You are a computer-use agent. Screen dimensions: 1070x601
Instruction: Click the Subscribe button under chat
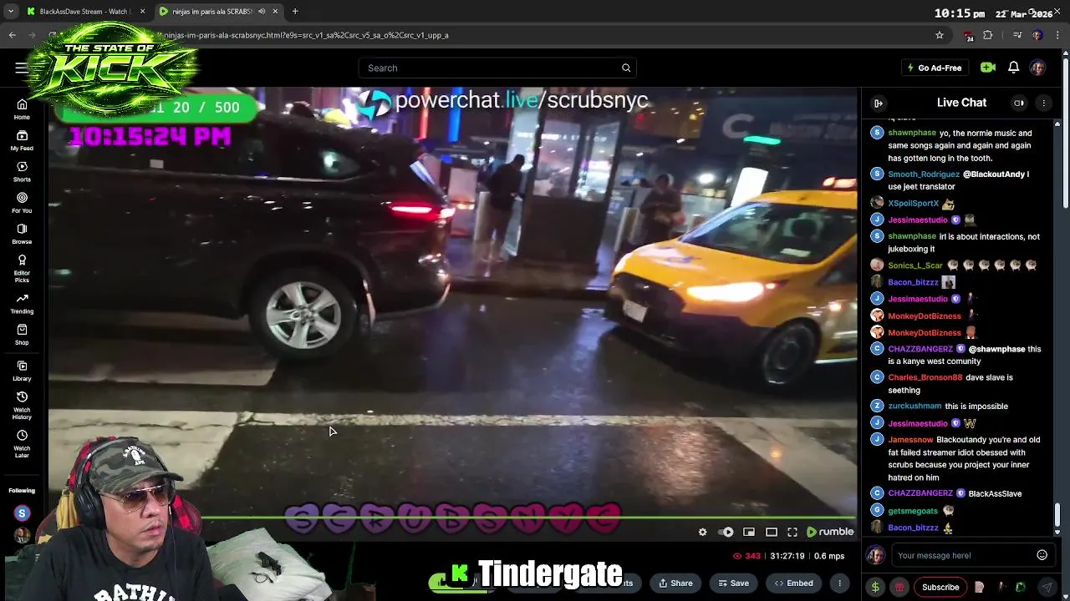point(940,587)
